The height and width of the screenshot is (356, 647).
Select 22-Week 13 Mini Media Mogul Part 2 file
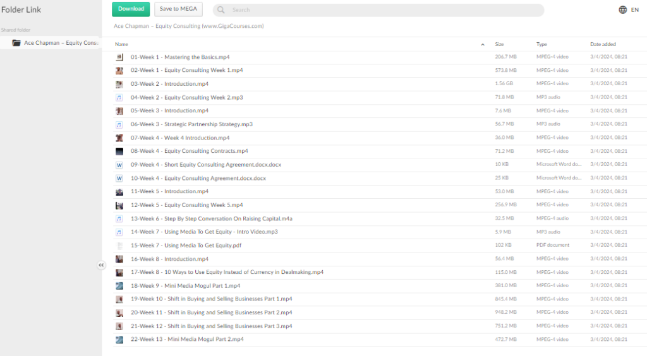187,340
